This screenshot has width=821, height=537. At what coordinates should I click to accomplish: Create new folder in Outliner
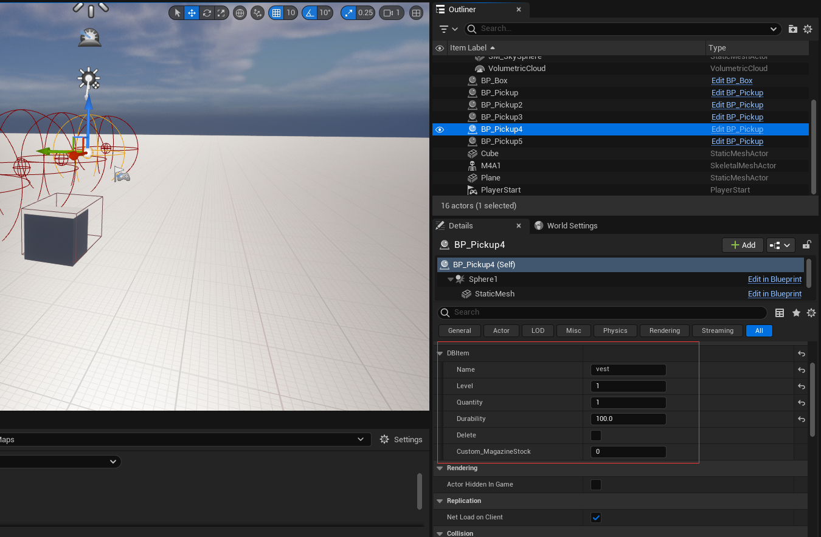[793, 29]
